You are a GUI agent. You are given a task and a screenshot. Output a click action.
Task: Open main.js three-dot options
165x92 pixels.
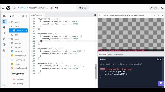tap(26, 31)
